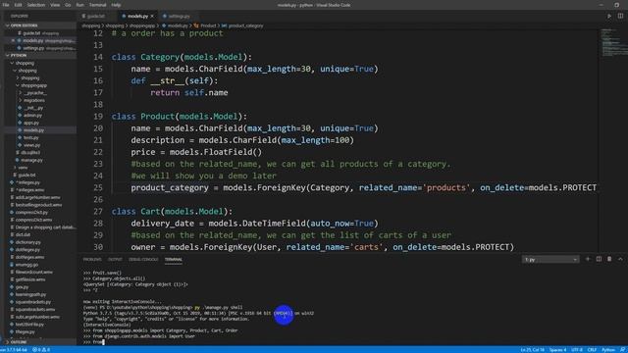
Task: Split the terminal panel
Action: (x=599, y=259)
